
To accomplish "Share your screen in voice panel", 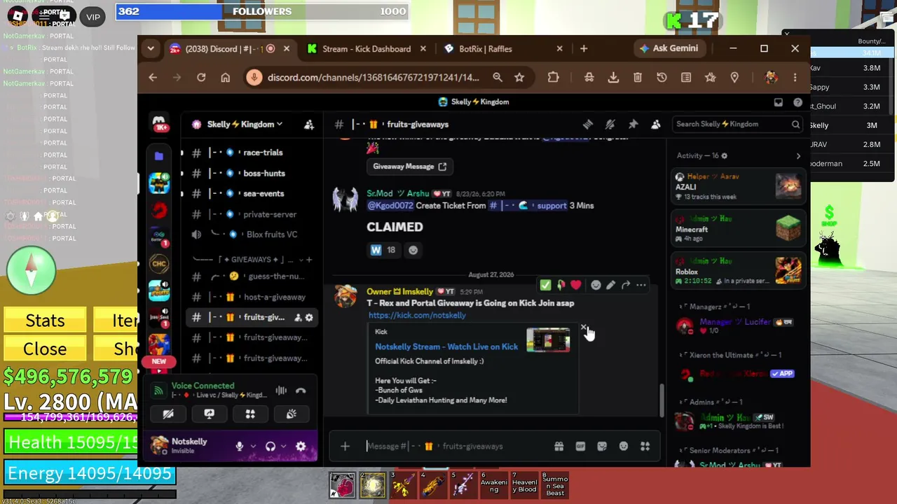I will (209, 414).
